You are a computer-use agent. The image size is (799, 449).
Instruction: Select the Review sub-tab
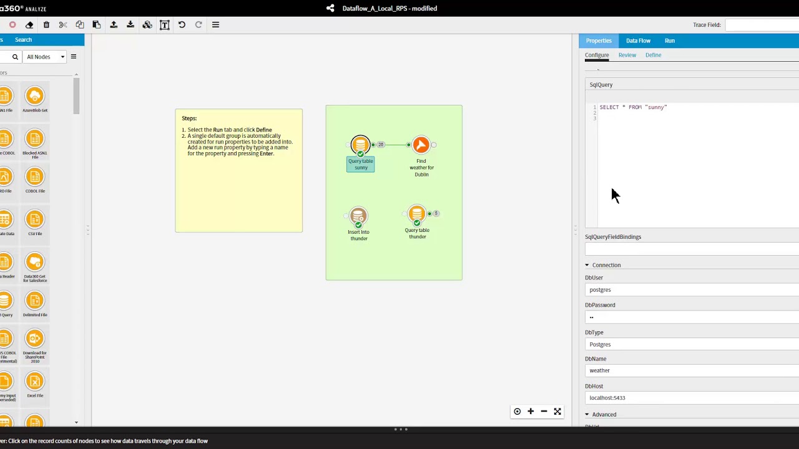click(627, 55)
